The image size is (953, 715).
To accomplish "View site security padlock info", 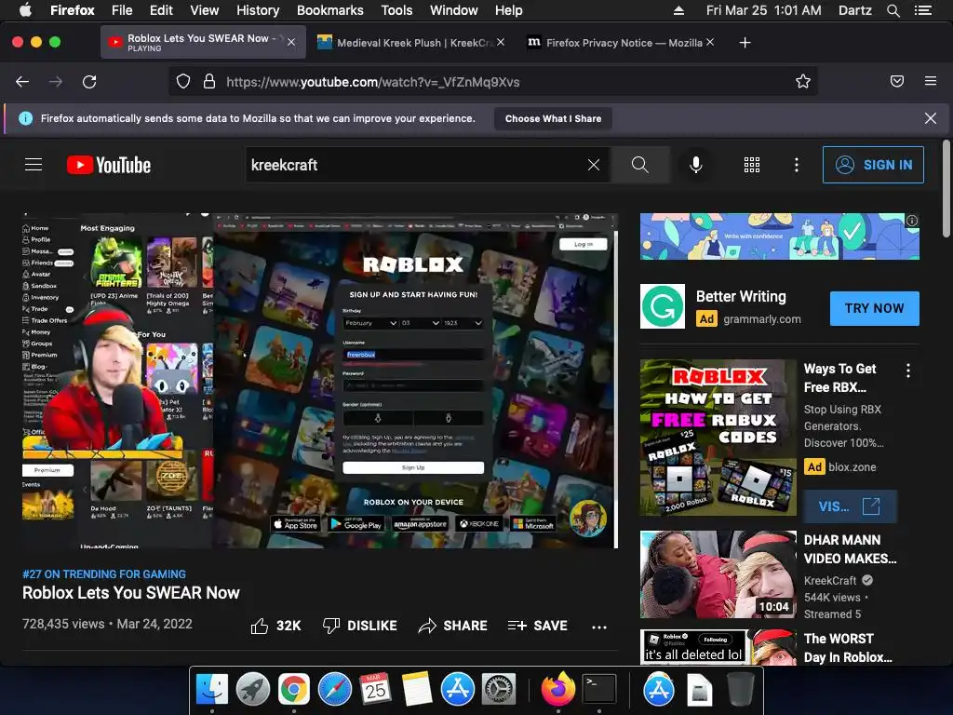I will click(x=209, y=82).
